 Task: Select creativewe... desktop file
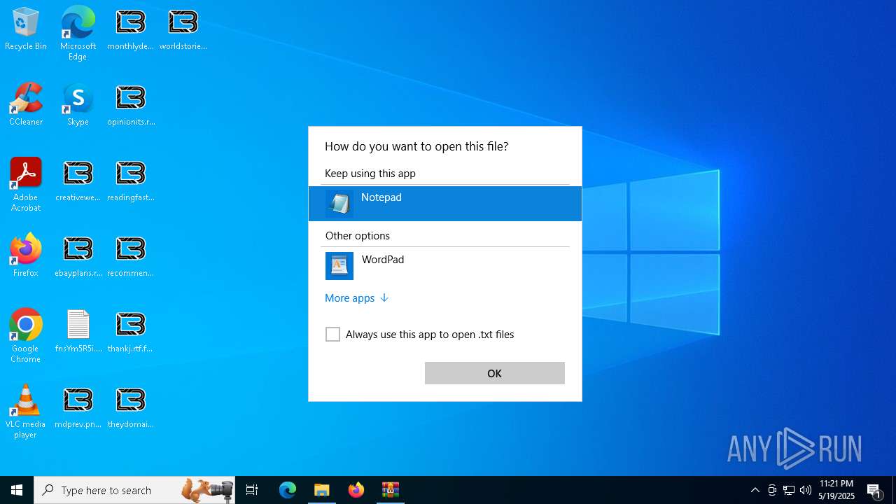[x=78, y=181]
